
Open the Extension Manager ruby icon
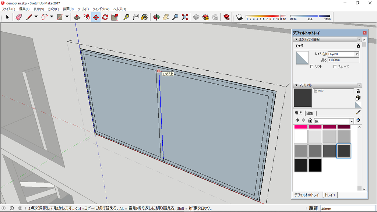[226, 17]
